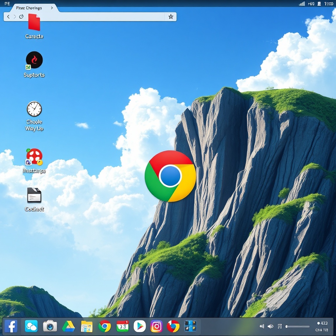
Task: Open the Choole Way Uo clock icon
Action: [34, 109]
